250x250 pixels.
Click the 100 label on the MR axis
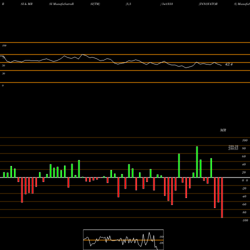point(244,140)
